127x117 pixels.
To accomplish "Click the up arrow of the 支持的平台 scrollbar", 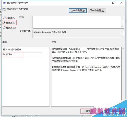I will coord(122,32).
